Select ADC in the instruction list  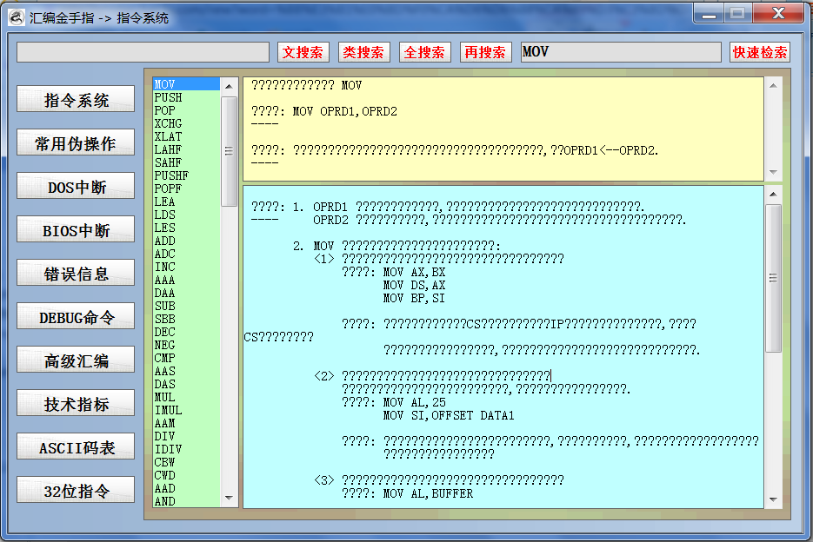[186, 254]
